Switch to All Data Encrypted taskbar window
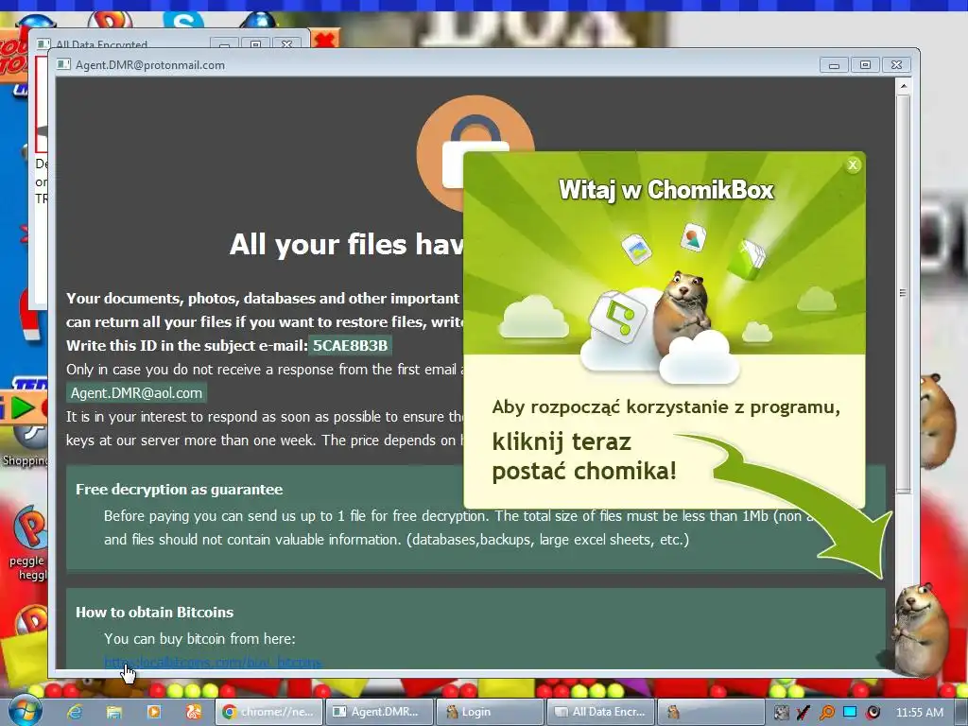The image size is (968, 726). 599,712
